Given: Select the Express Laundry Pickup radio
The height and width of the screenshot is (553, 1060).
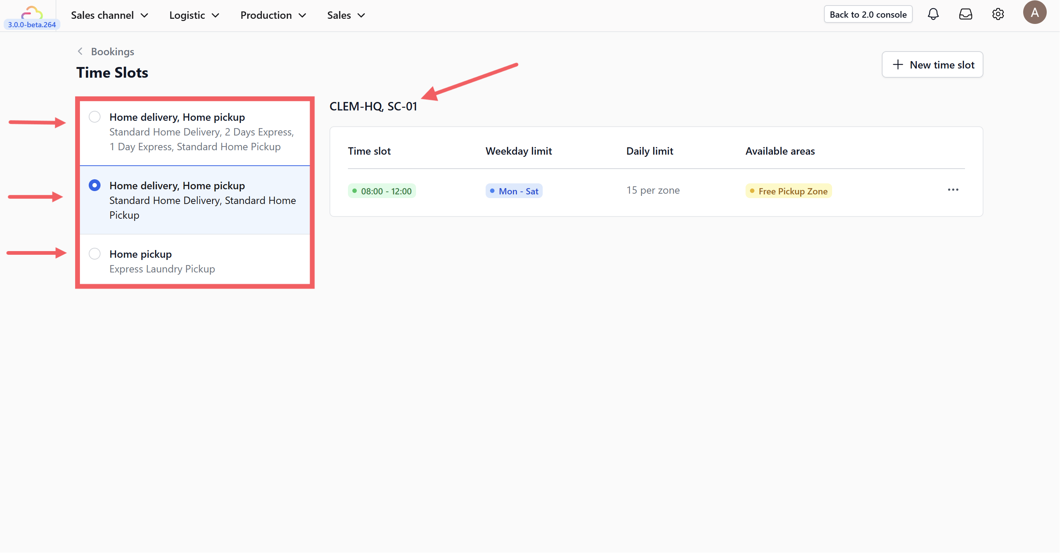Looking at the screenshot, I should click(x=95, y=254).
